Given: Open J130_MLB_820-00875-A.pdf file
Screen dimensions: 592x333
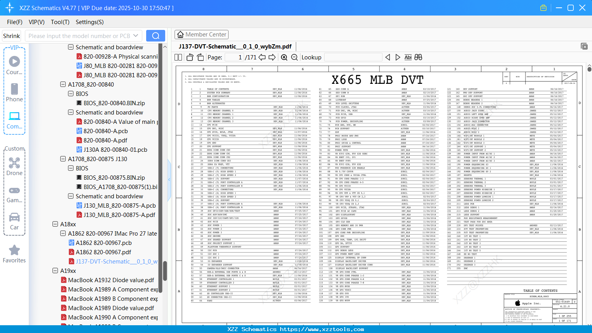Looking at the screenshot, I should (x=115, y=215).
